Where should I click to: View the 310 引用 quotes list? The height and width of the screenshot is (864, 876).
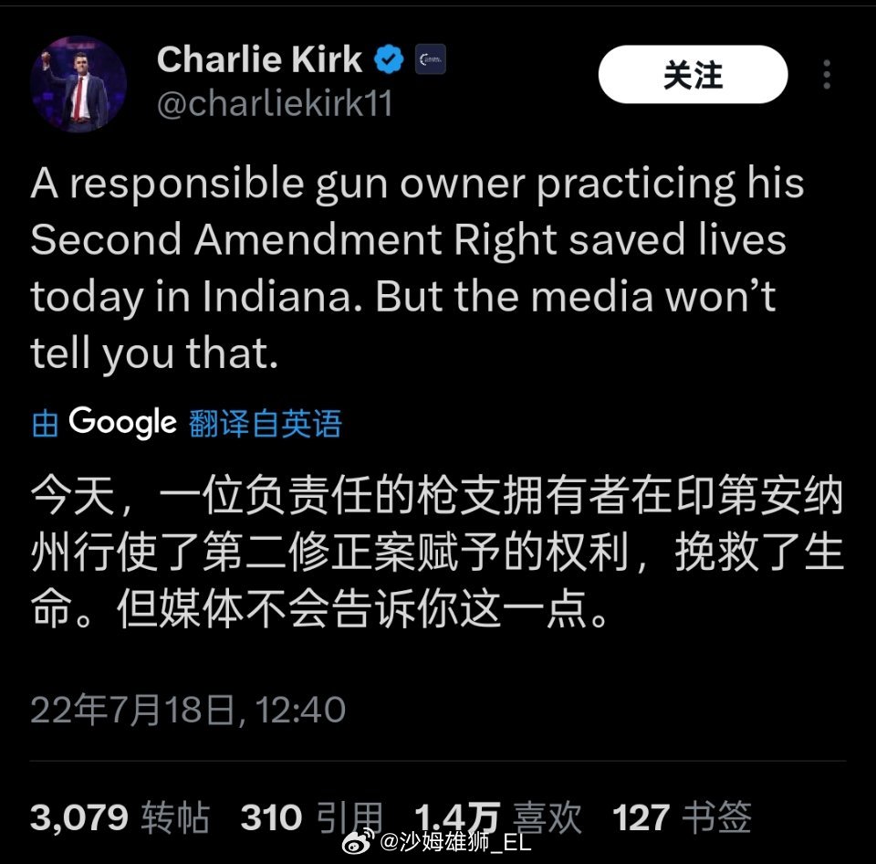[x=312, y=817]
